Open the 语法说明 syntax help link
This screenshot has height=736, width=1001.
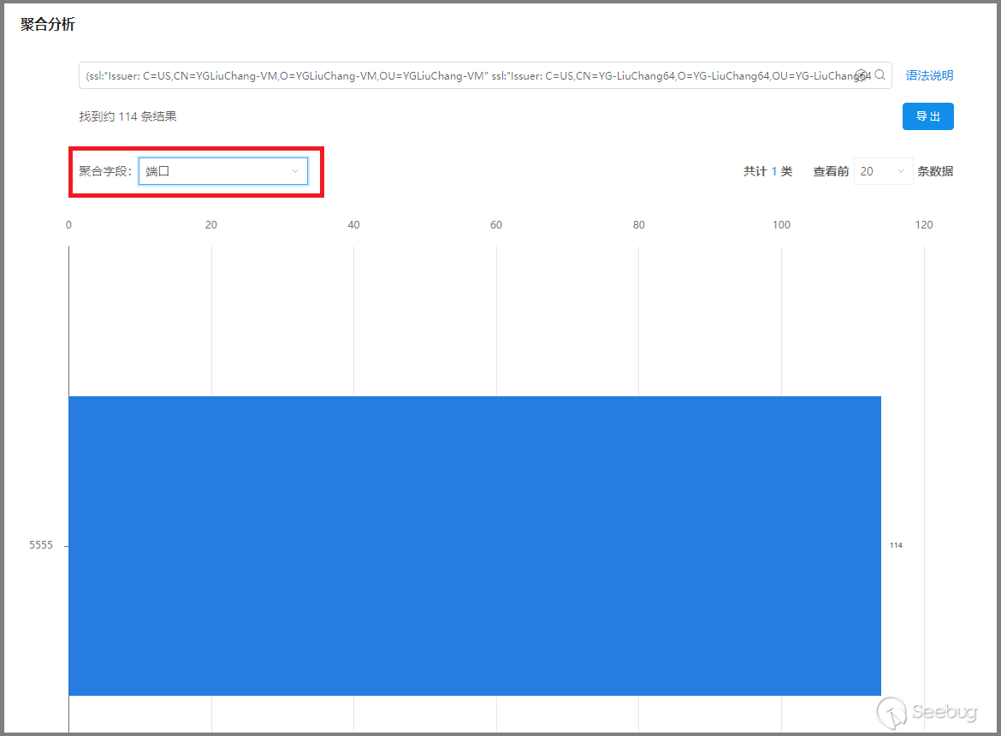pyautogui.click(x=929, y=75)
